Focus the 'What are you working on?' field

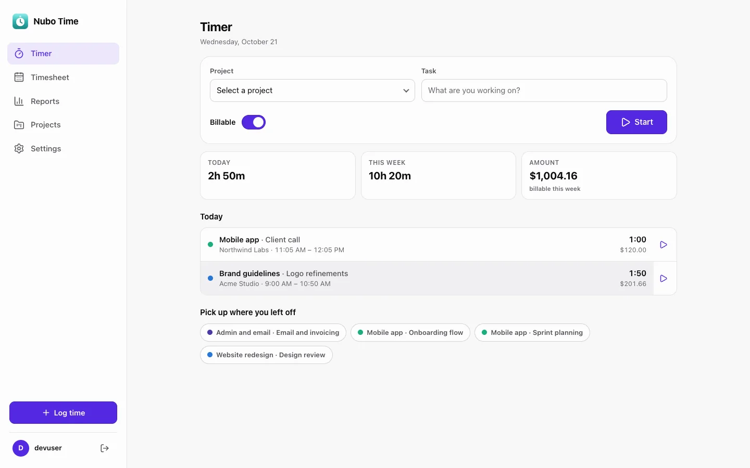[544, 90]
